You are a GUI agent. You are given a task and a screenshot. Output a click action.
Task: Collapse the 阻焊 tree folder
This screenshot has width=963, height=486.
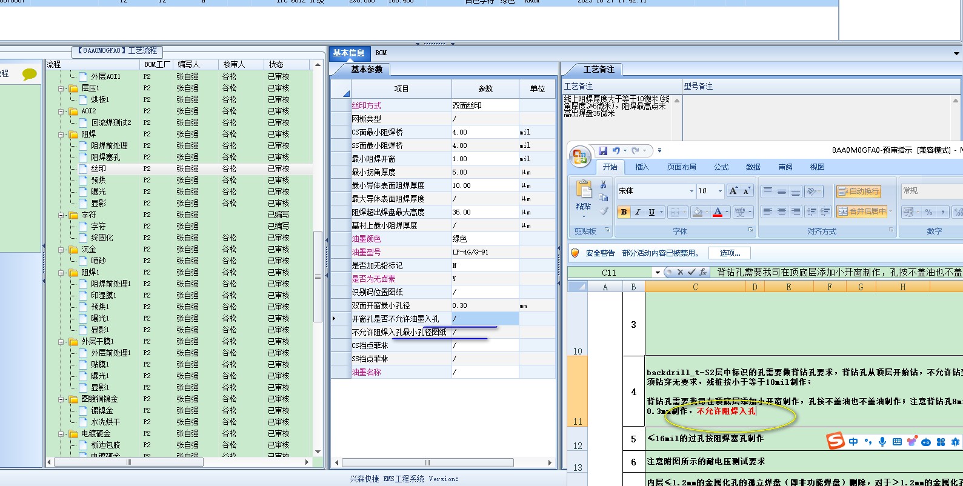(61, 135)
